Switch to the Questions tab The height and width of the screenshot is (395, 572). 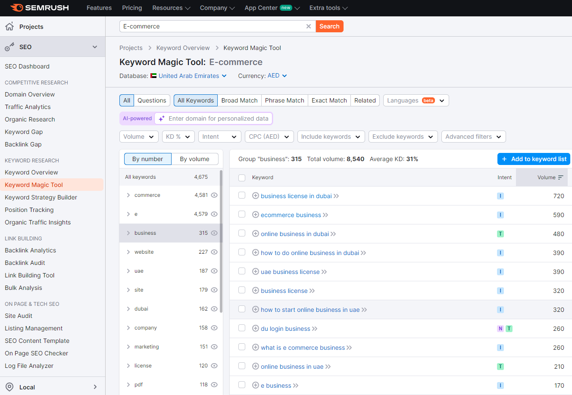[x=152, y=100]
